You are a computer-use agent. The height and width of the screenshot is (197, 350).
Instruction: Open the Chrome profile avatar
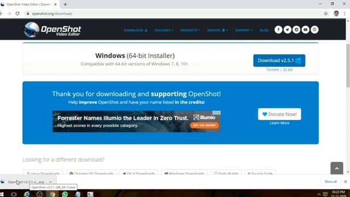[336, 14]
